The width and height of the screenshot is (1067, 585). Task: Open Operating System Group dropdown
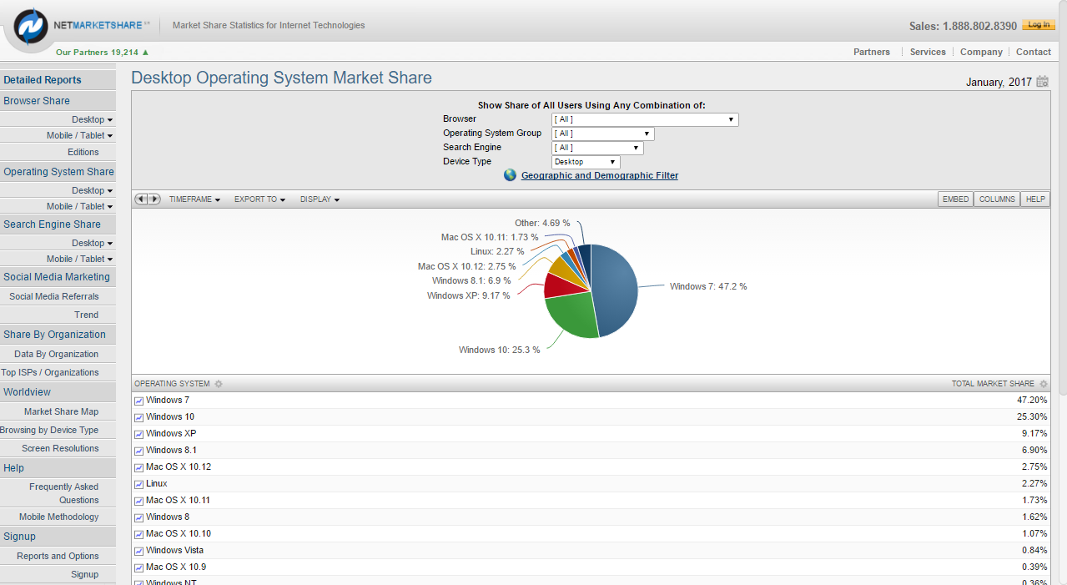click(603, 134)
